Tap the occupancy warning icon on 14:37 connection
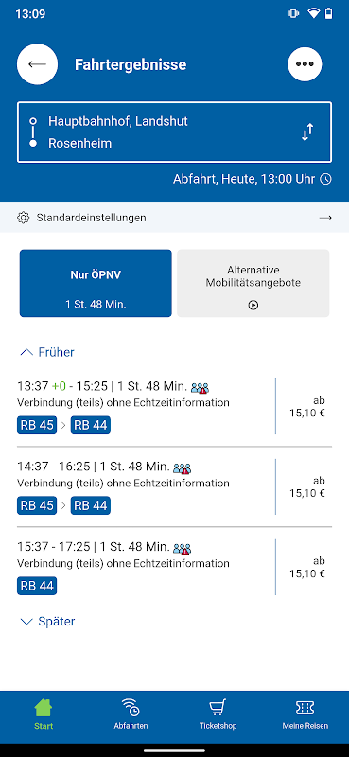Screen dimensions: 349x757 [x=183, y=467]
